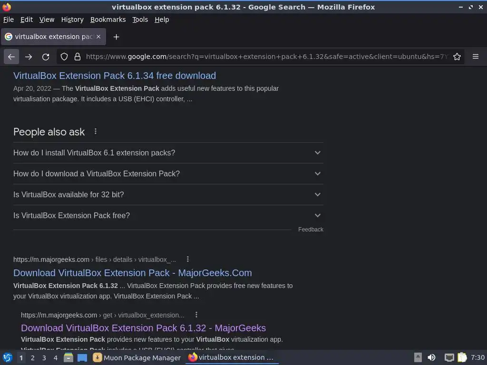Screen dimensions: 487x365
Task: Switch to virtual desktop 3
Action: pos(44,358)
